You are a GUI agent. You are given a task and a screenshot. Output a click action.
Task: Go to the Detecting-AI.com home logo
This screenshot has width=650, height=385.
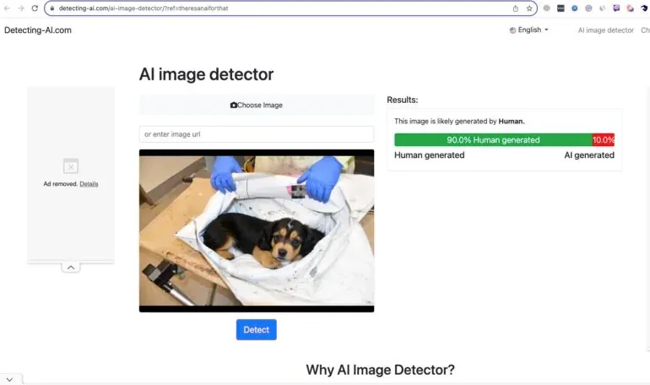[x=38, y=30]
